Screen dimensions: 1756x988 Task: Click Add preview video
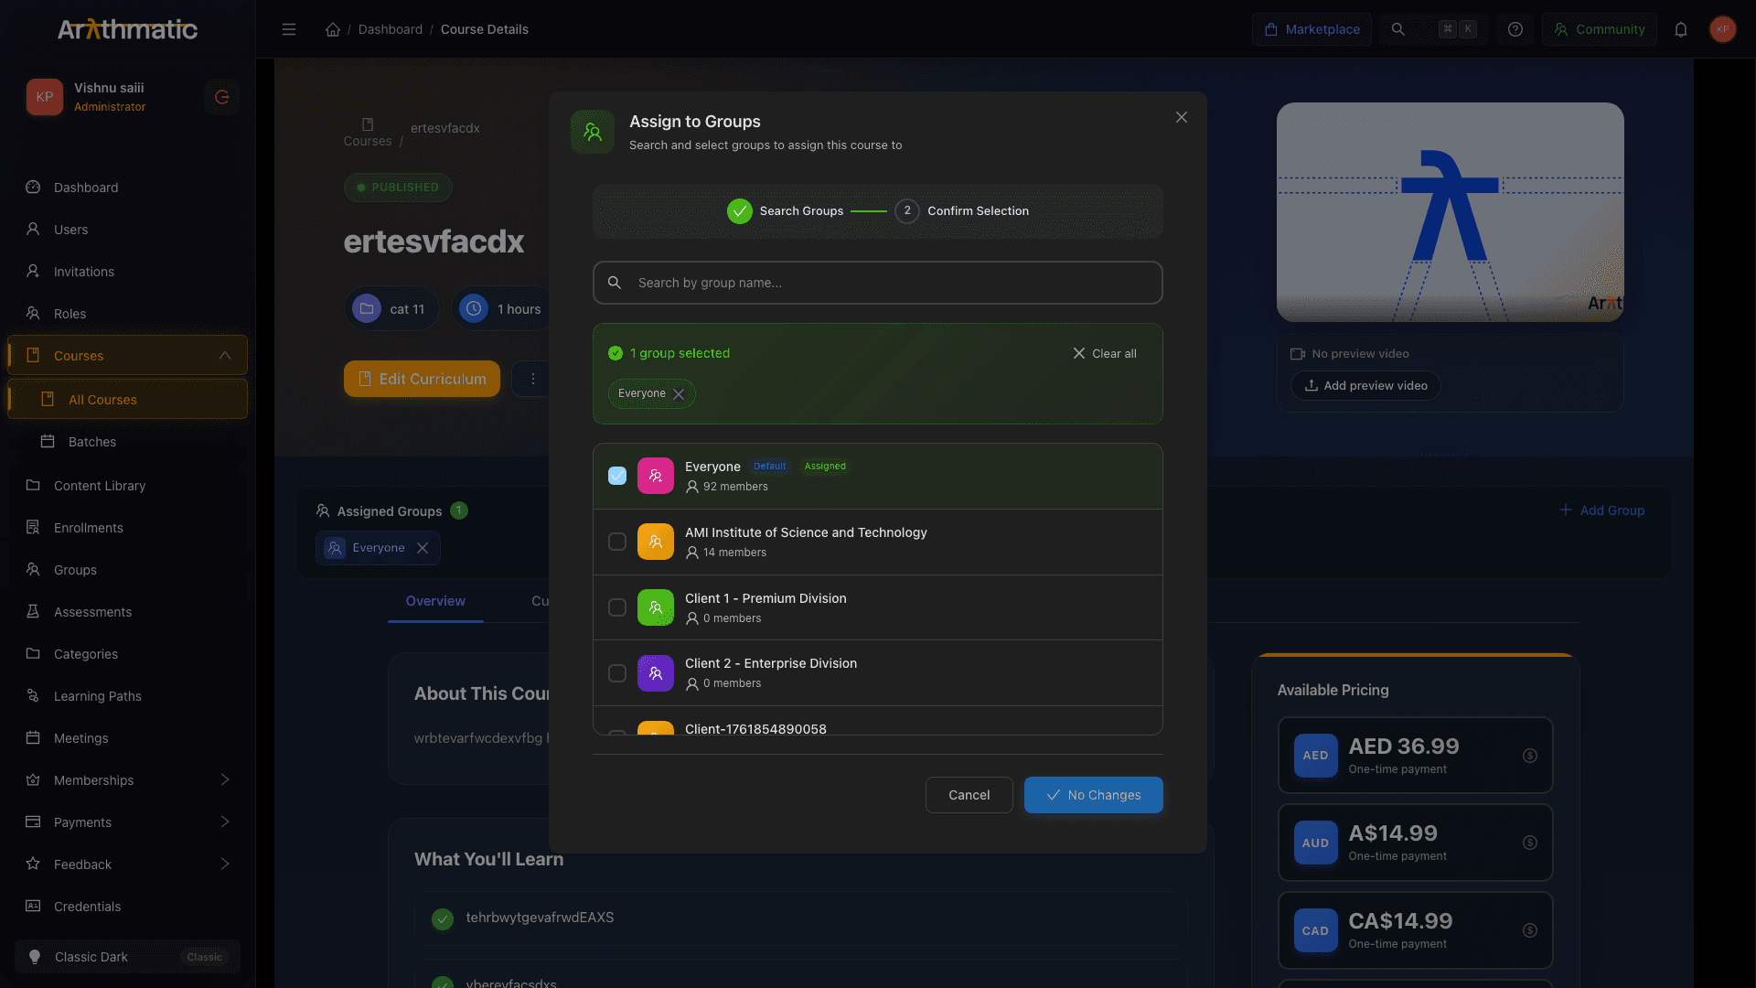click(1365, 386)
